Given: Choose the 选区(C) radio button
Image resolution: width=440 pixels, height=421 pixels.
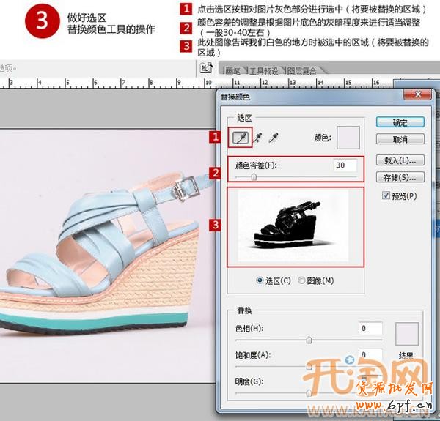Looking at the screenshot, I should tap(260, 280).
